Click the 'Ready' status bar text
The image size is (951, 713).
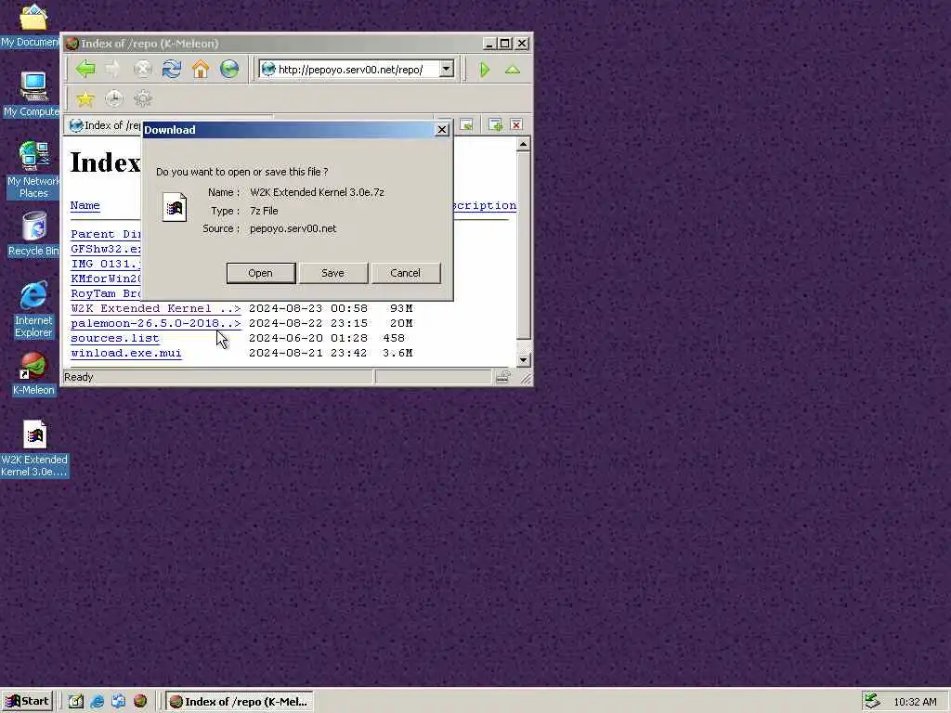click(79, 377)
